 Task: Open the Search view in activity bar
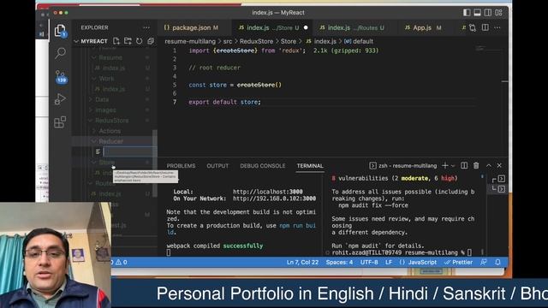coord(60,53)
